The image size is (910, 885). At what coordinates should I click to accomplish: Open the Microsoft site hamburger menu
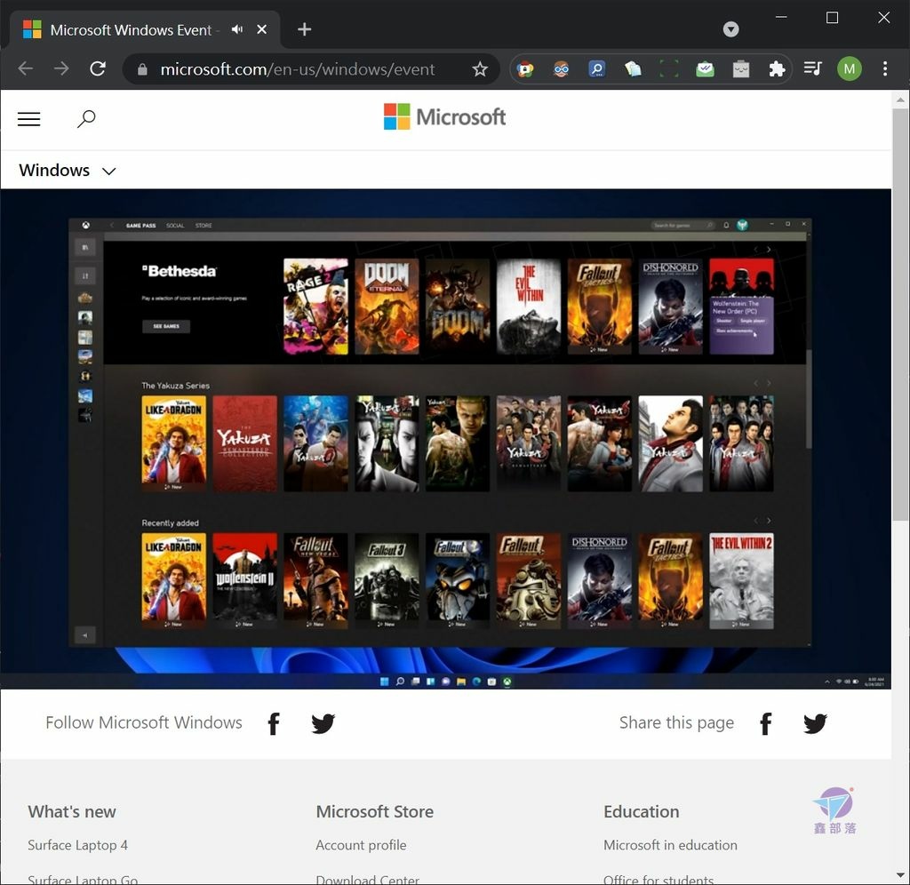click(29, 119)
